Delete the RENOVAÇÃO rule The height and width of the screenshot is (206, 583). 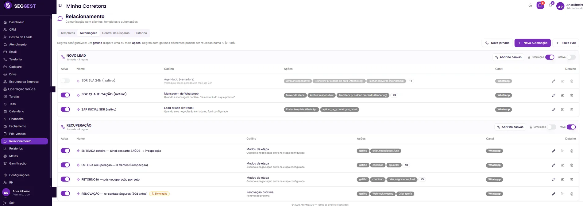click(572, 194)
